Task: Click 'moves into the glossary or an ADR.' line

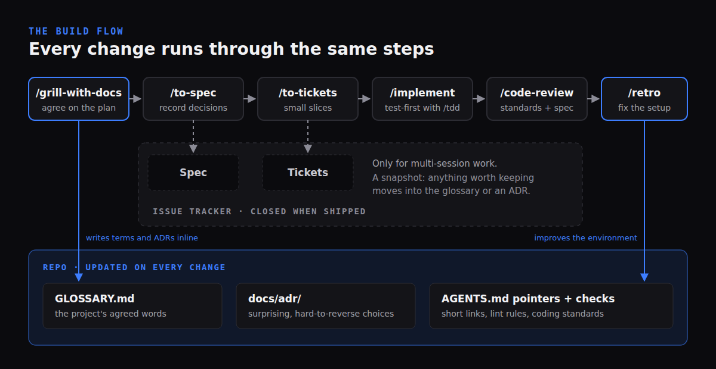Action: [451, 191]
